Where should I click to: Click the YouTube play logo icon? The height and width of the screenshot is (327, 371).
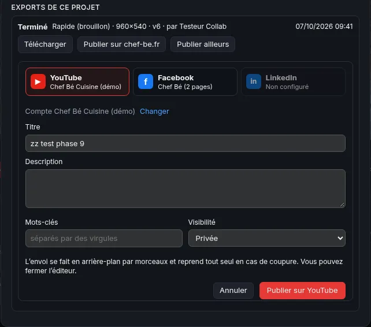[x=38, y=81]
